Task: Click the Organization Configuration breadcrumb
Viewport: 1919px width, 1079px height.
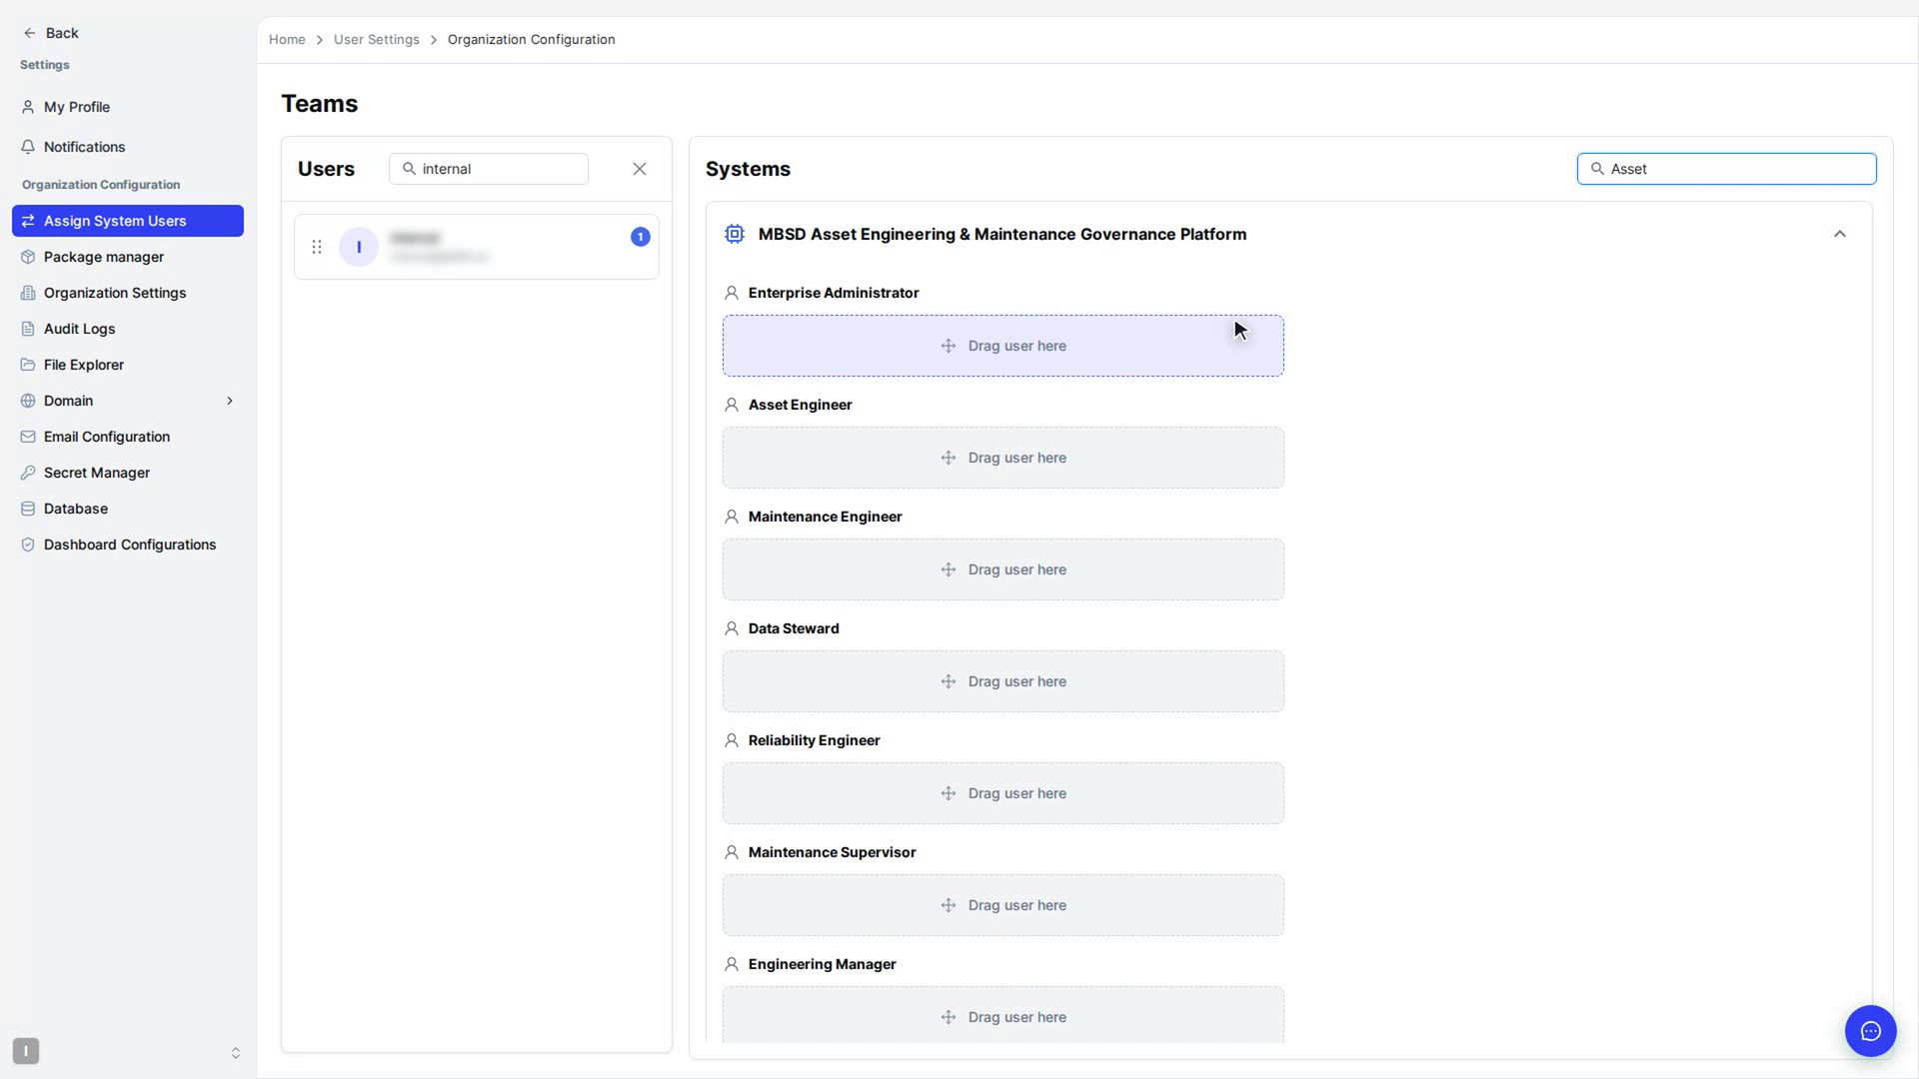Action: [x=532, y=40]
